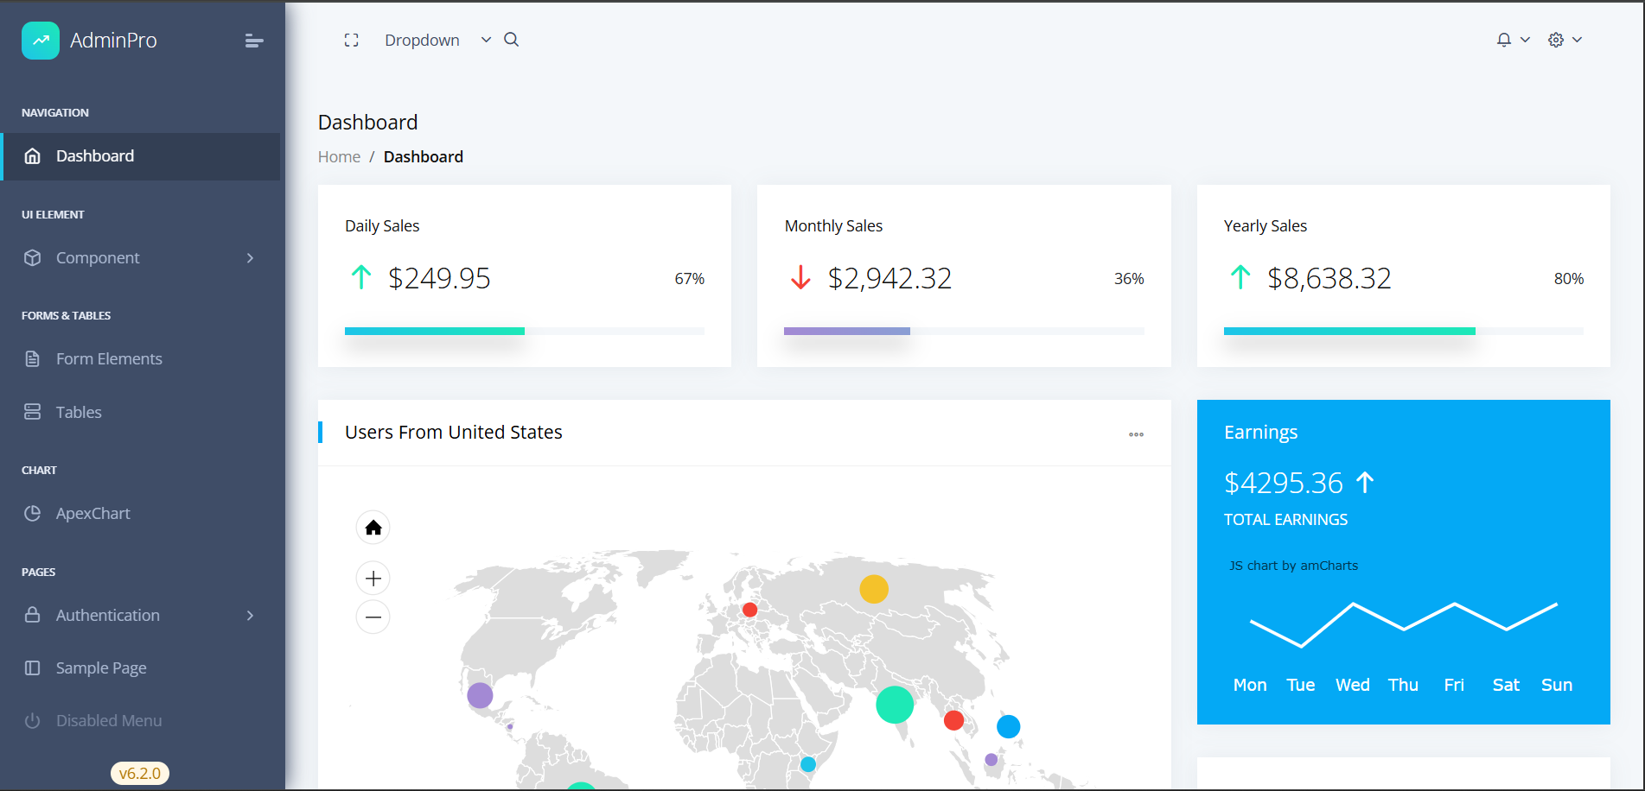1645x791 pixels.
Task: Click the JS chart by amCharts link
Action: click(x=1293, y=566)
